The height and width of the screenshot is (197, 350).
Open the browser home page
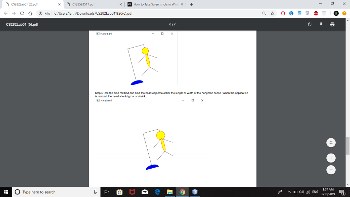[30, 13]
